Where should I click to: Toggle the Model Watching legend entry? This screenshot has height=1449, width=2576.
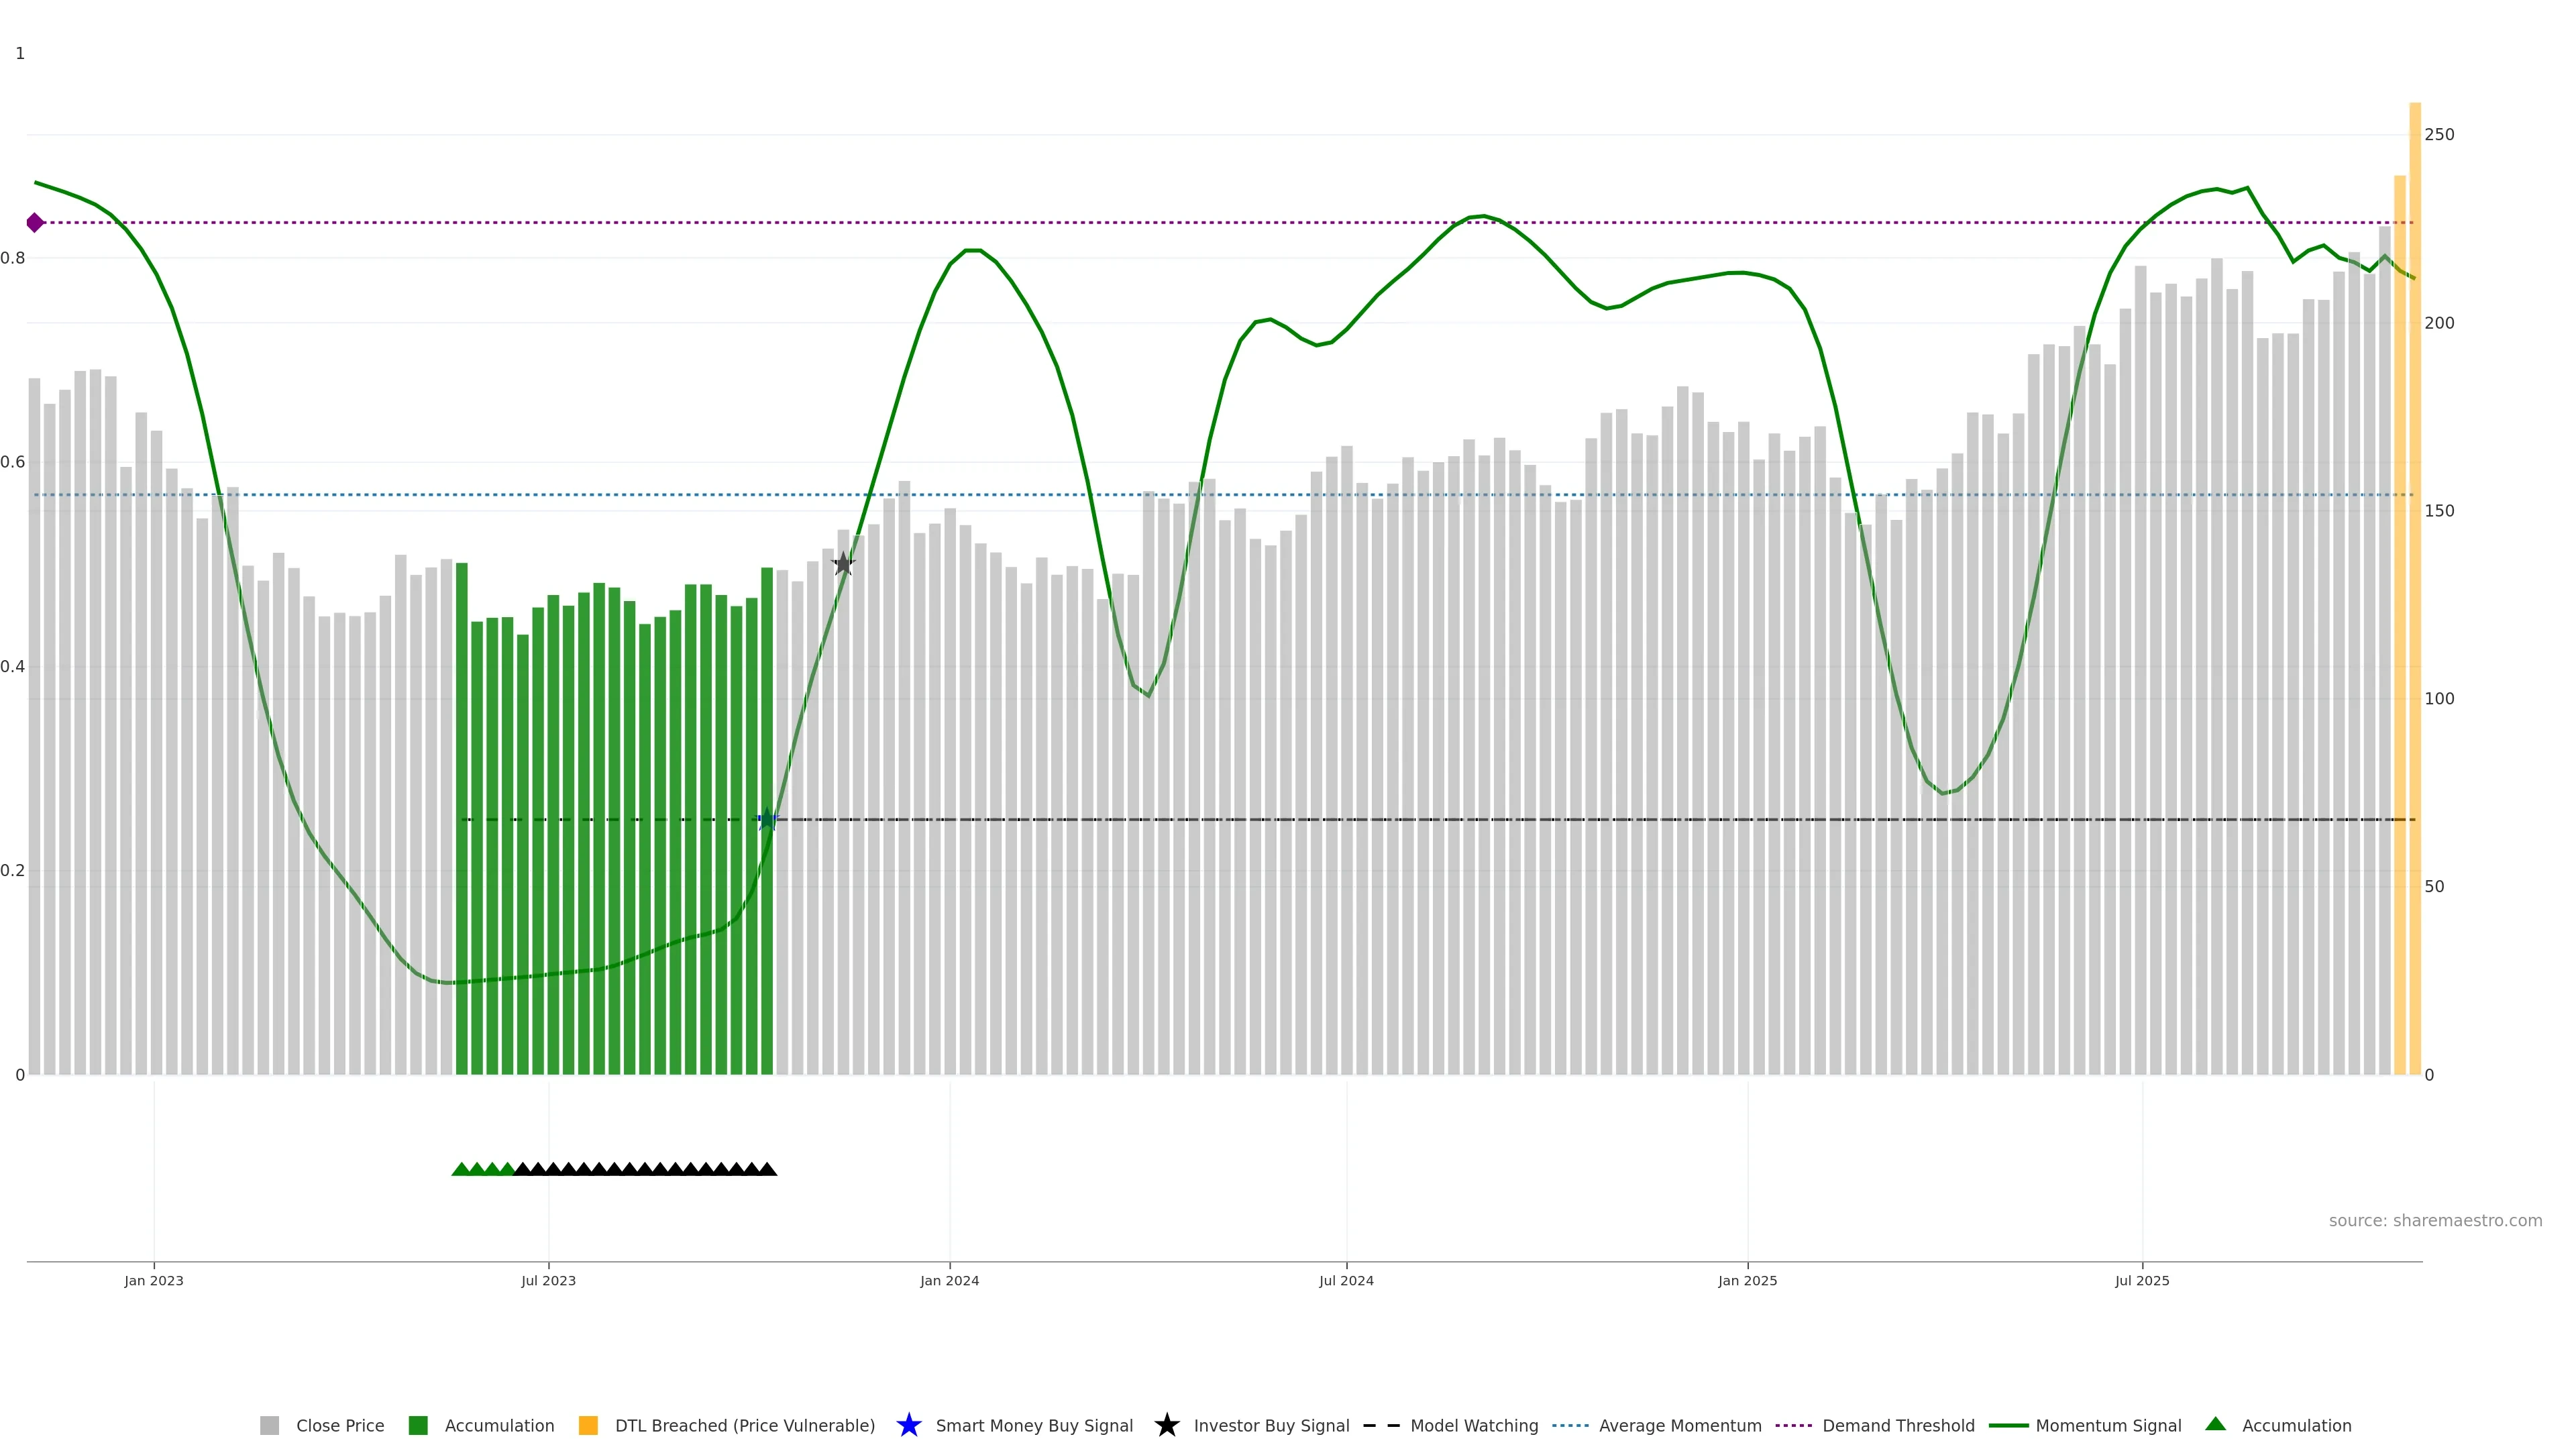pyautogui.click(x=1473, y=1425)
